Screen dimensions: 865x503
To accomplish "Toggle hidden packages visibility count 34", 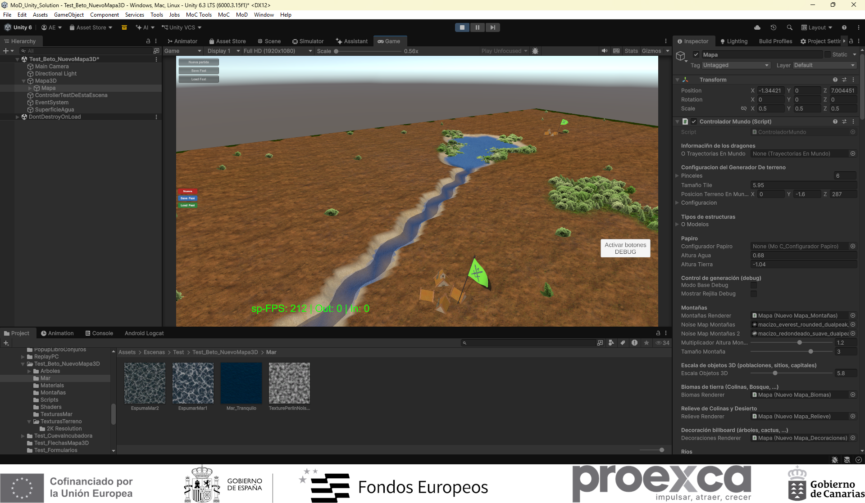I will click(662, 343).
